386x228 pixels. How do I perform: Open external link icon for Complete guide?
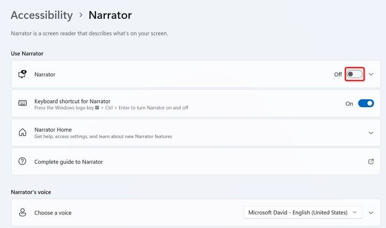371,162
